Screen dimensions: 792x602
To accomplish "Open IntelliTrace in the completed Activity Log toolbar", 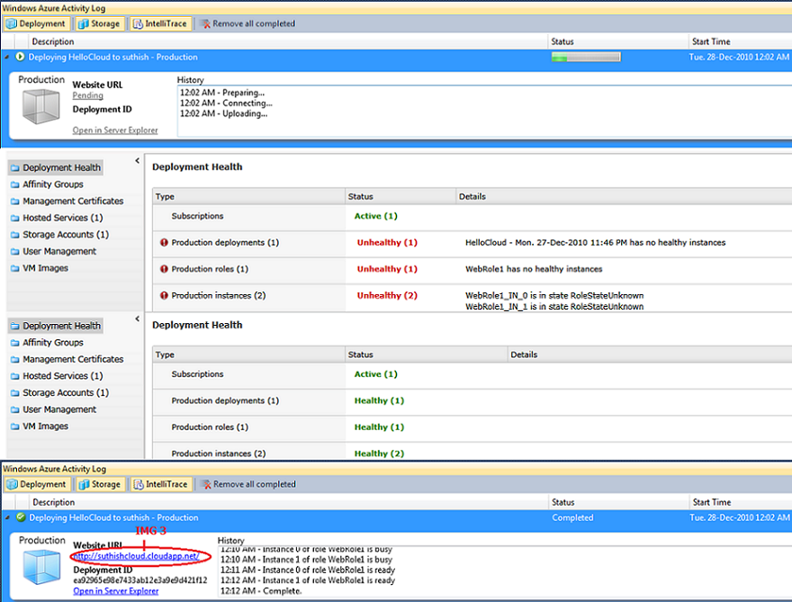I will click(x=160, y=484).
